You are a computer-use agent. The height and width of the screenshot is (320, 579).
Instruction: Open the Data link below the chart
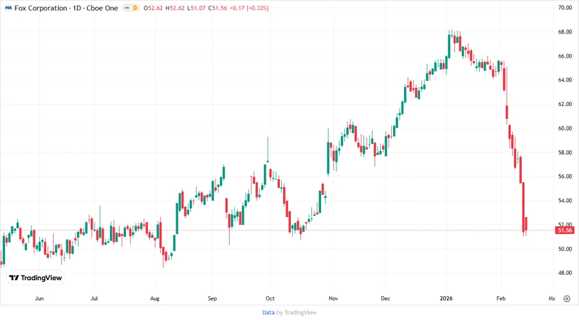(x=268, y=313)
